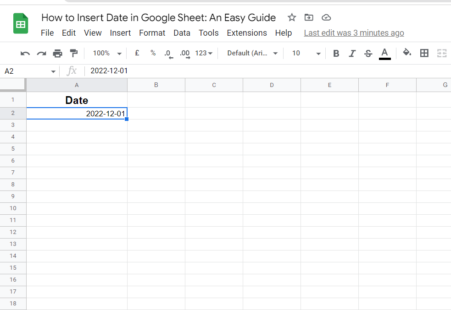
Task: Check the cloud document status icon
Action: point(326,17)
